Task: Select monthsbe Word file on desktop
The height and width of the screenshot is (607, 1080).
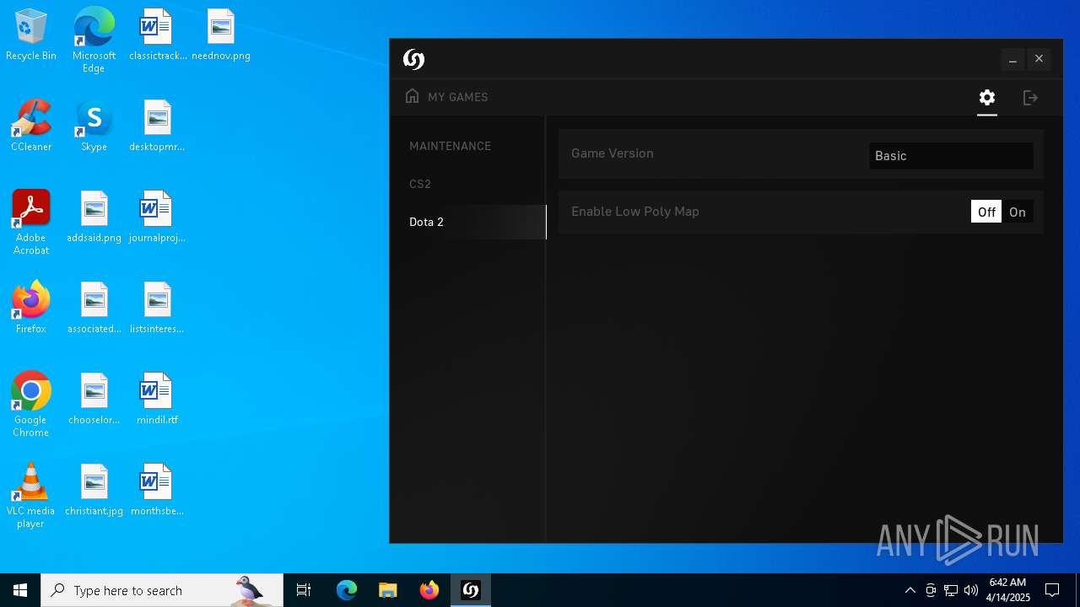Action: tap(157, 491)
